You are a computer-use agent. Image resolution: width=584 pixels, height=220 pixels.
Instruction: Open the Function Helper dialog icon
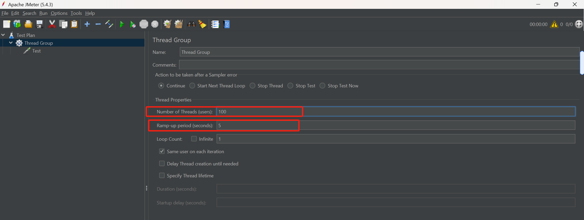pos(215,24)
